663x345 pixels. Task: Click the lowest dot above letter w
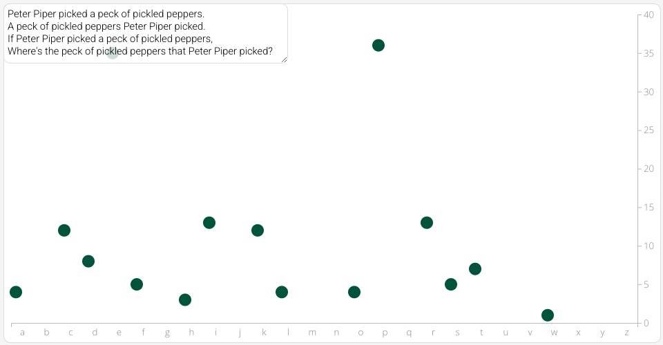548,315
